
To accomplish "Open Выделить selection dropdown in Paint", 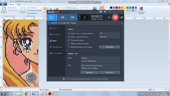I will 23,10.
